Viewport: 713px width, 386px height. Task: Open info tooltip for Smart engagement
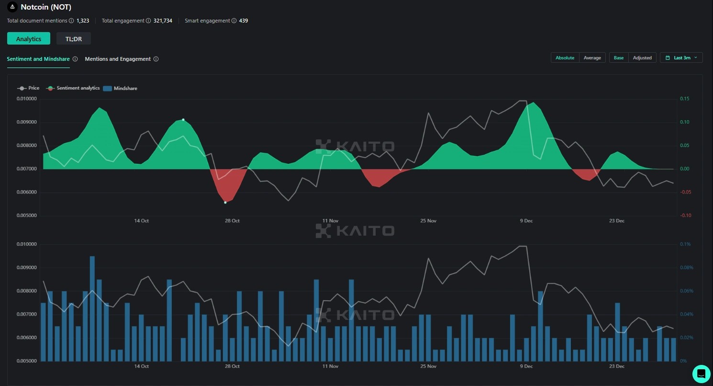(x=234, y=21)
